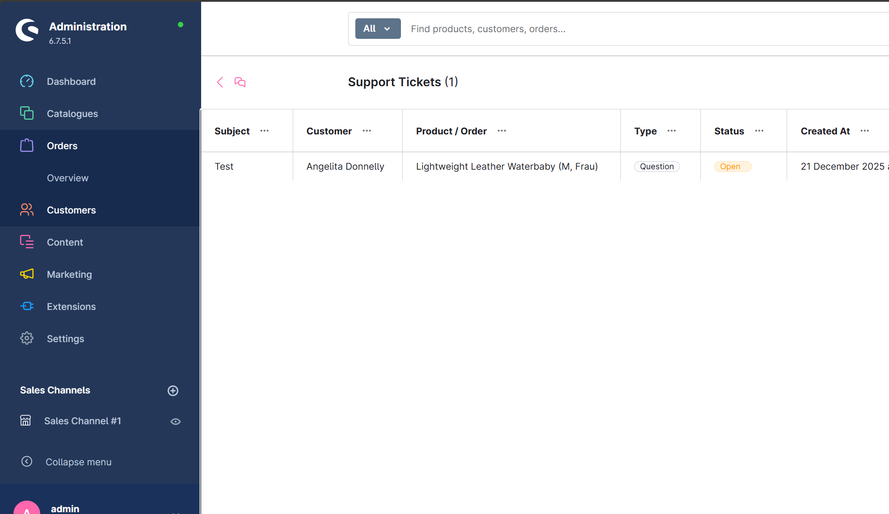
Task: Click the pink support chat bubbles icon
Action: click(x=240, y=82)
